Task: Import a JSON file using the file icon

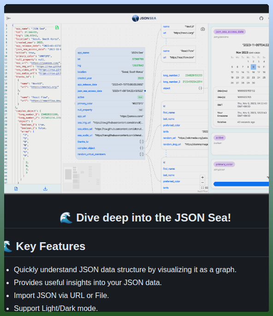Action: [x=16, y=189]
